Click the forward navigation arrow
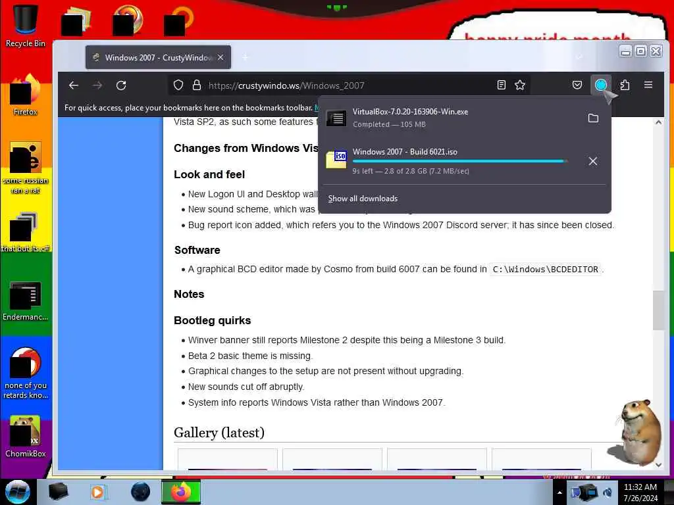Screen dimensions: 674x505 (97, 85)
